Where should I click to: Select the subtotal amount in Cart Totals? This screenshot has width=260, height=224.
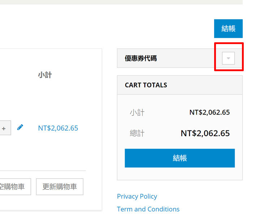click(x=209, y=112)
